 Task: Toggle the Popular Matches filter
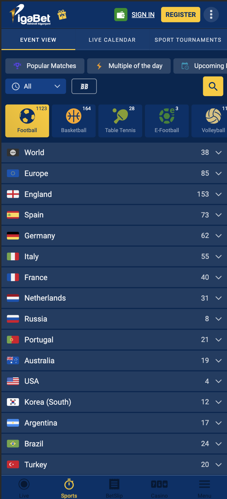click(x=45, y=66)
